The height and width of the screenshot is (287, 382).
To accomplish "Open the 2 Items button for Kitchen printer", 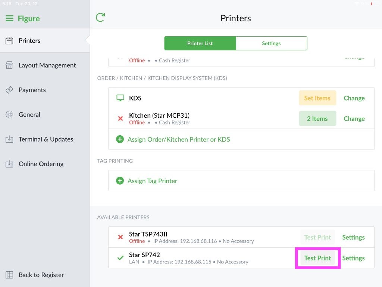I will coord(317,118).
